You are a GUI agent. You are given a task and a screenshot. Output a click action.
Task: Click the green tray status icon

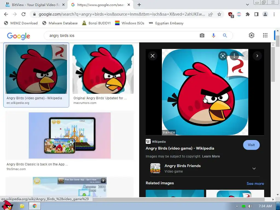(244, 206)
